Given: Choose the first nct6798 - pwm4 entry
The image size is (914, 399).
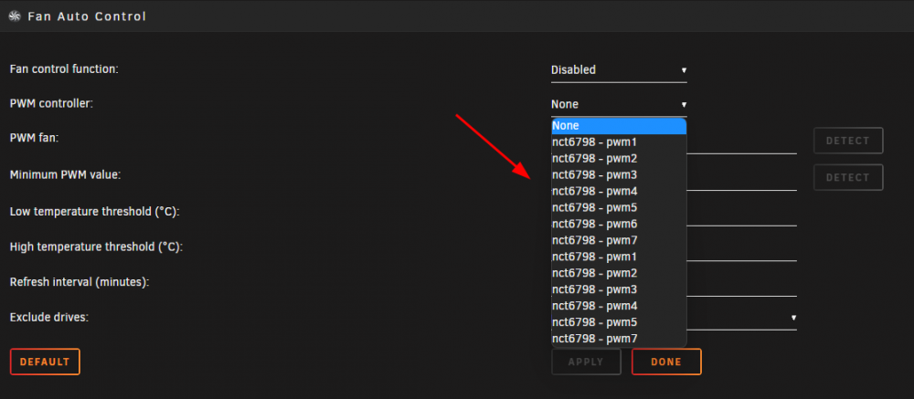Looking at the screenshot, I should (x=619, y=191).
